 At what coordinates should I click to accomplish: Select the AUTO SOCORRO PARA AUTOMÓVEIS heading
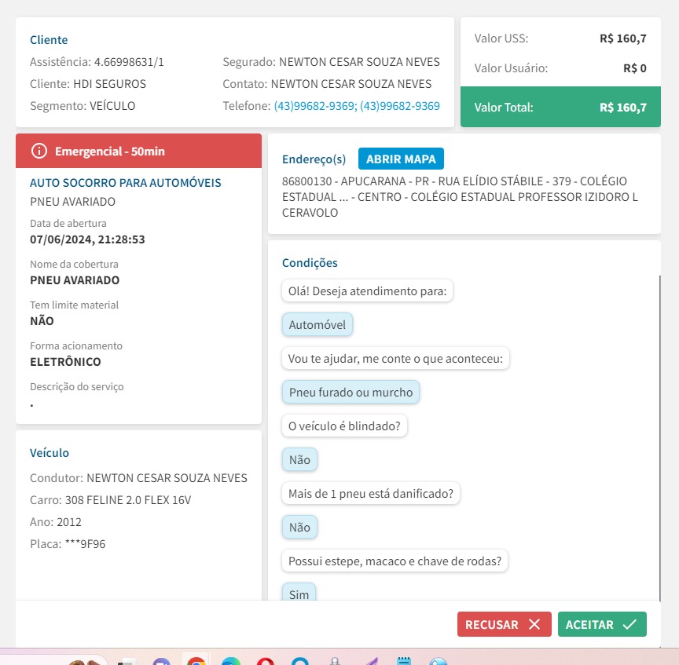point(126,183)
